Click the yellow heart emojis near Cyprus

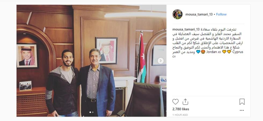click(x=227, y=52)
